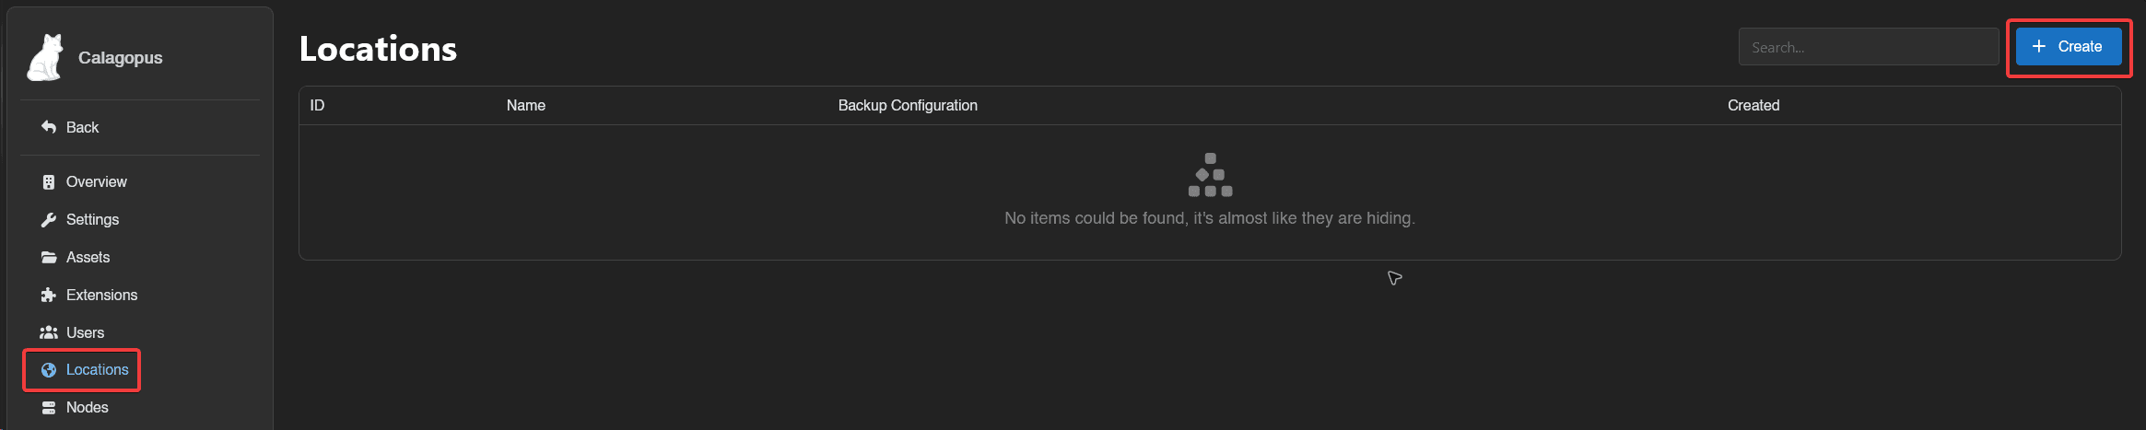Screen dimensions: 2146x430
Task: Focus the Search input field
Action: tap(1868, 47)
